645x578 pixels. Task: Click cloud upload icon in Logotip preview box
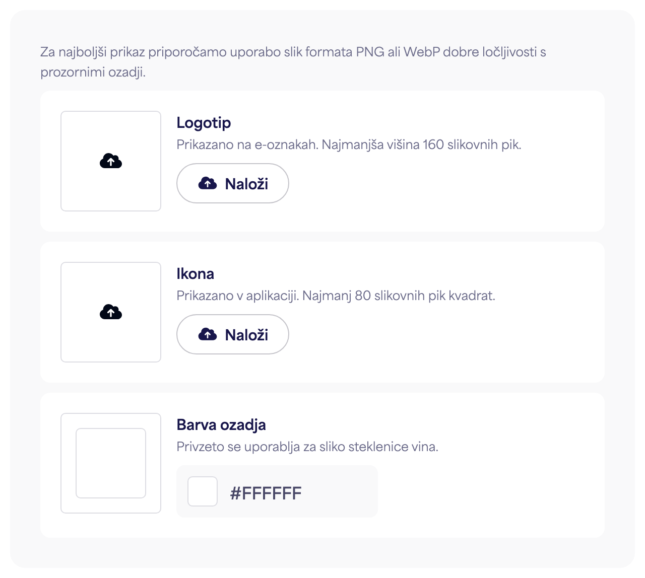point(111,161)
